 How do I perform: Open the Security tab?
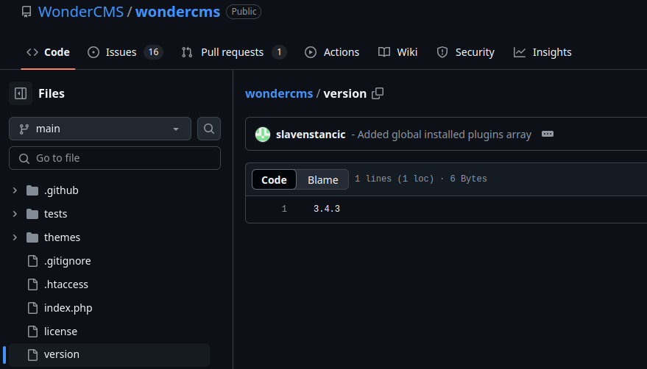click(466, 52)
